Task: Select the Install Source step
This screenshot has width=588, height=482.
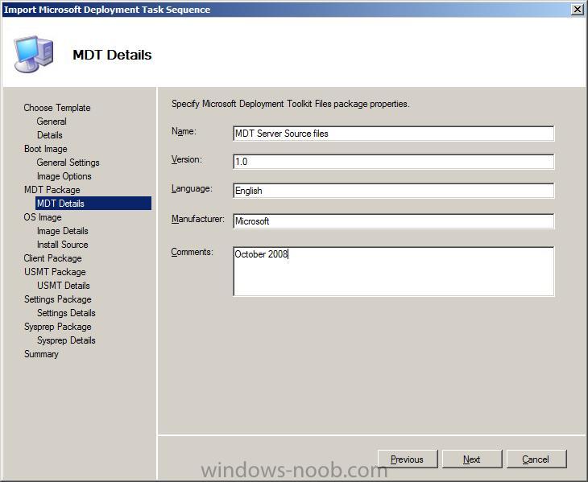Action: pyautogui.click(x=62, y=245)
